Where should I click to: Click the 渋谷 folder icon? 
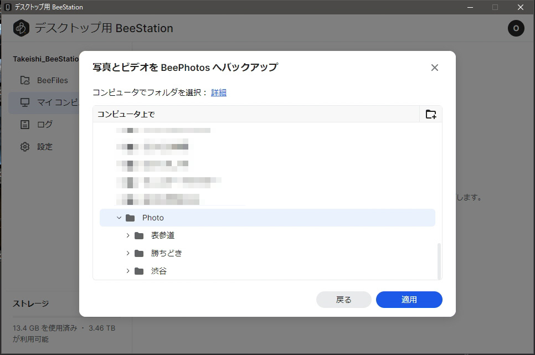point(140,271)
